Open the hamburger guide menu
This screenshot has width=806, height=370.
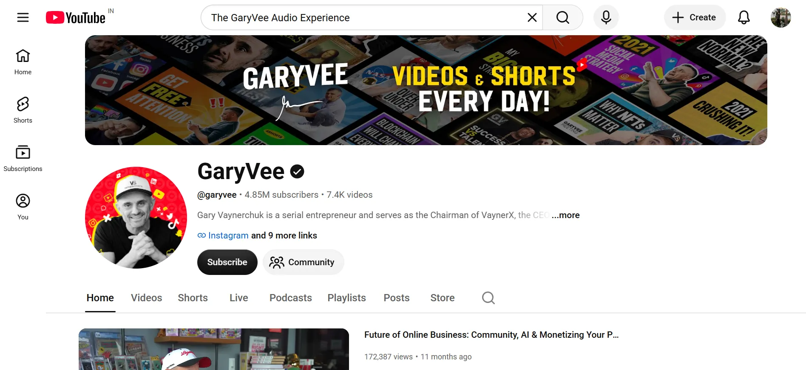(x=23, y=17)
